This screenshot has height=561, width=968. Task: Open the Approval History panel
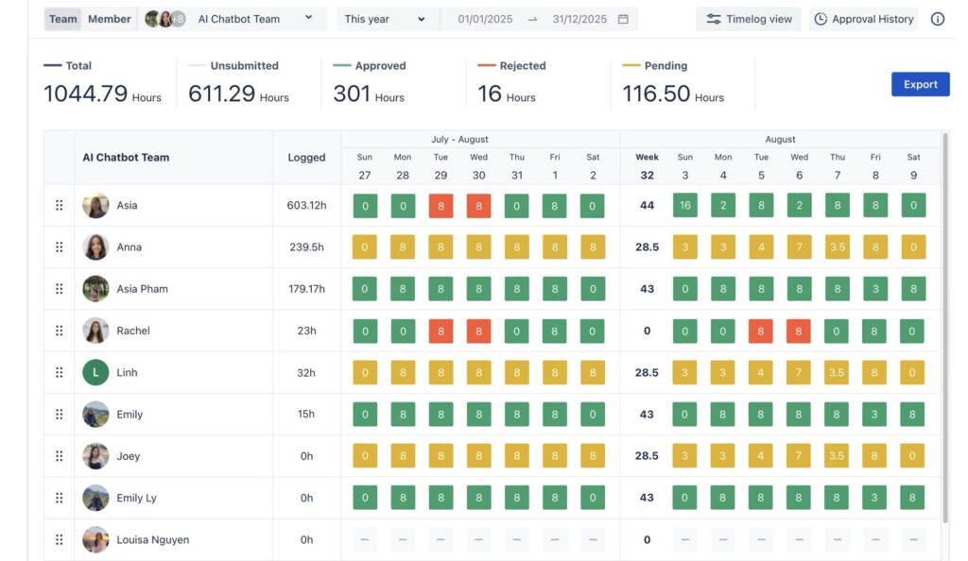(x=863, y=18)
